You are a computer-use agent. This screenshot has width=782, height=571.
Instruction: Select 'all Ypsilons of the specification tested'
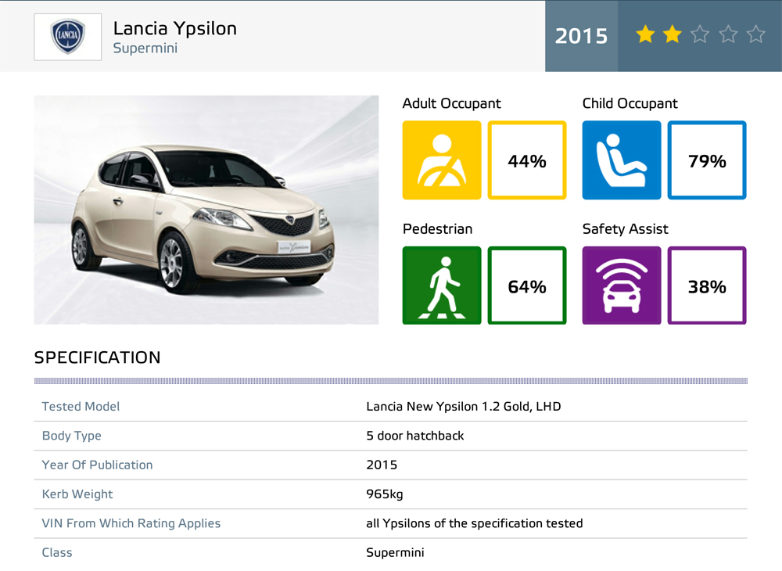pyautogui.click(x=475, y=523)
